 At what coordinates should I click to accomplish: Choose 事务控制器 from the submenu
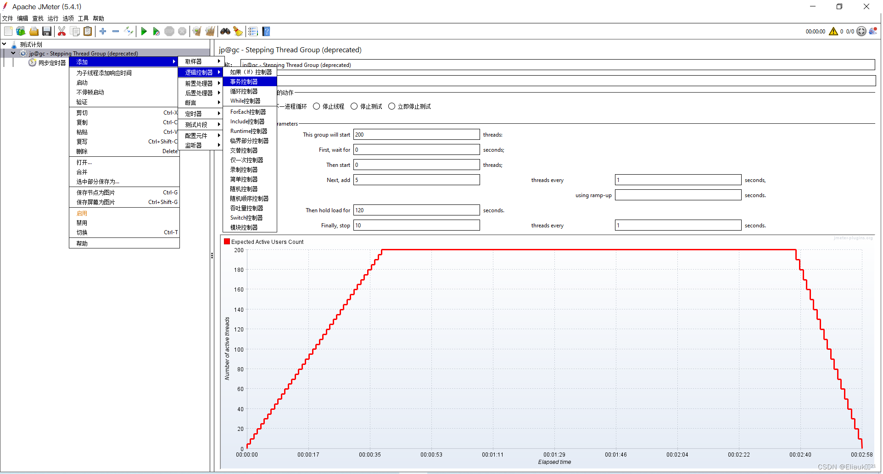pos(250,82)
